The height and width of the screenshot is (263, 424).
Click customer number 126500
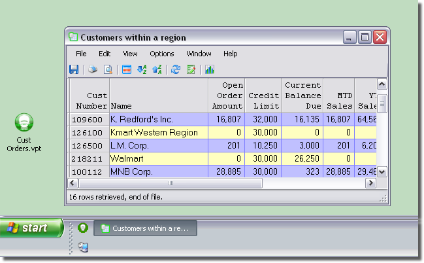90,145
